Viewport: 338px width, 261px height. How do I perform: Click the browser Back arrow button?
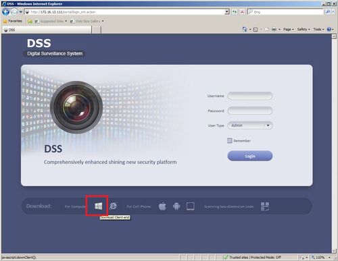6,12
